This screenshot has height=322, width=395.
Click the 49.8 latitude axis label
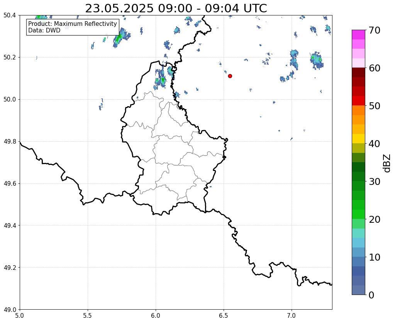point(10,142)
